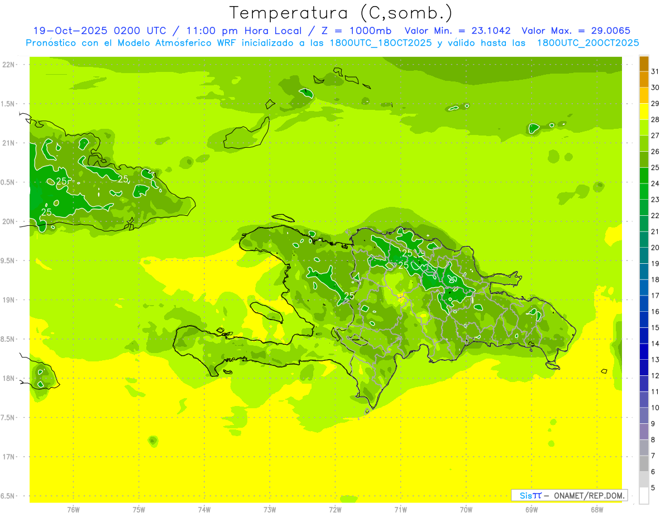Screen dimensions: 670x517
Task: Click the 76W longitude axis label
Action: (73, 509)
